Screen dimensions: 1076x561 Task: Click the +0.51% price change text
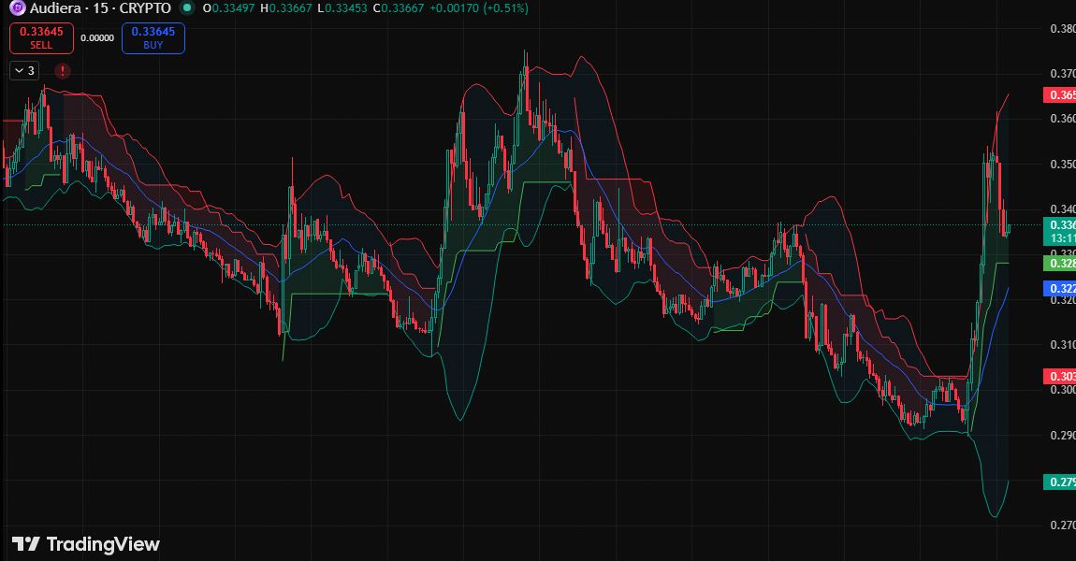505,8
